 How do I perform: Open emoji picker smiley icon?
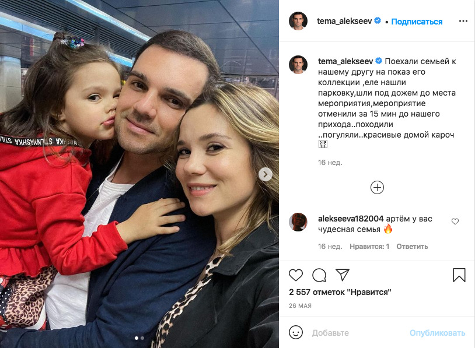(x=296, y=333)
